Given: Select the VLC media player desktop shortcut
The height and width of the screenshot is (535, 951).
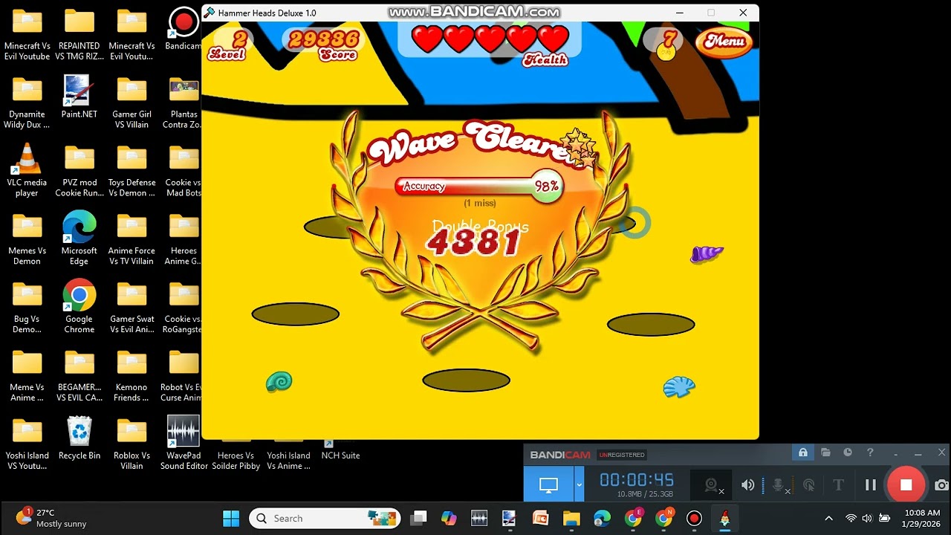Looking at the screenshot, I should click(x=27, y=170).
